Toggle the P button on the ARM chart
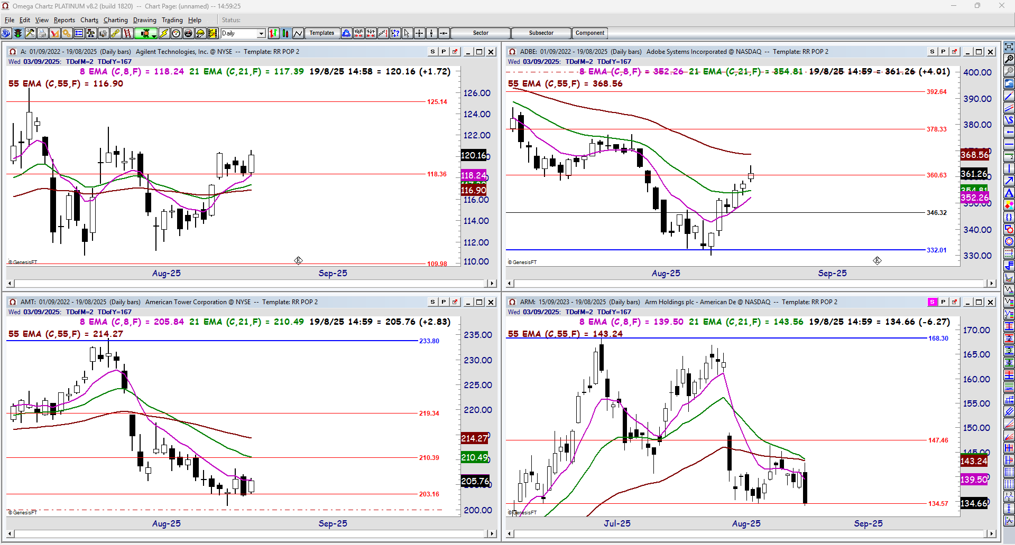The image size is (1015, 545). [944, 302]
